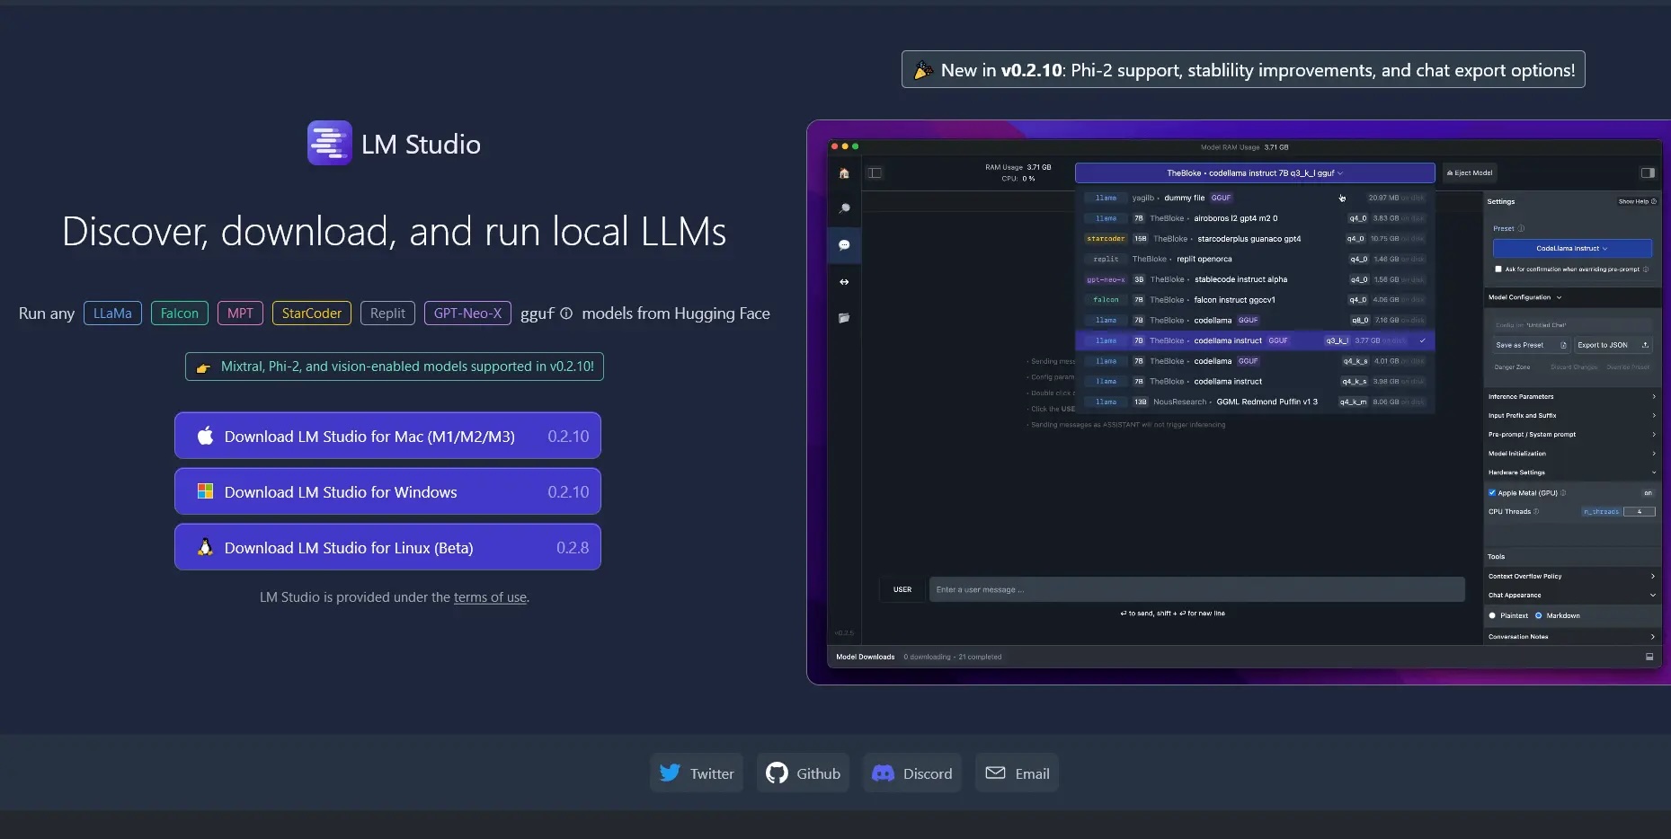The width and height of the screenshot is (1671, 839).
Task: Open the Twitter footer icon
Action: click(670, 773)
